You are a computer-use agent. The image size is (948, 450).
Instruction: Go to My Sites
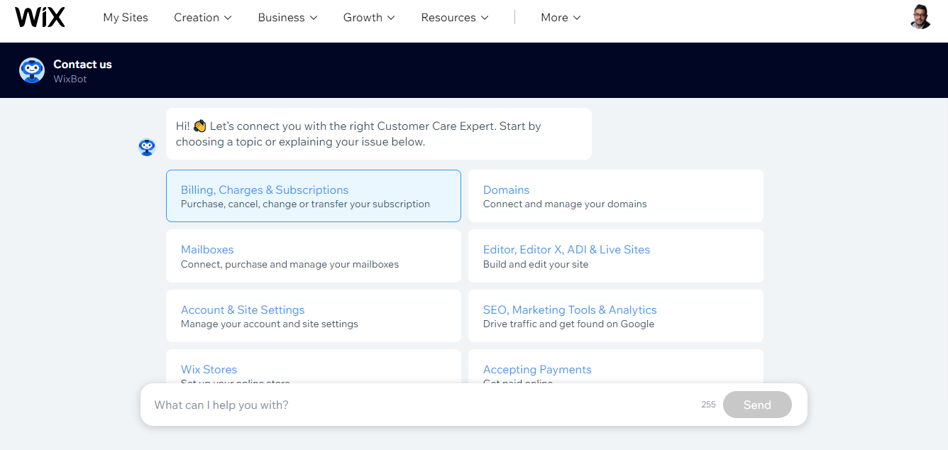[x=126, y=18]
